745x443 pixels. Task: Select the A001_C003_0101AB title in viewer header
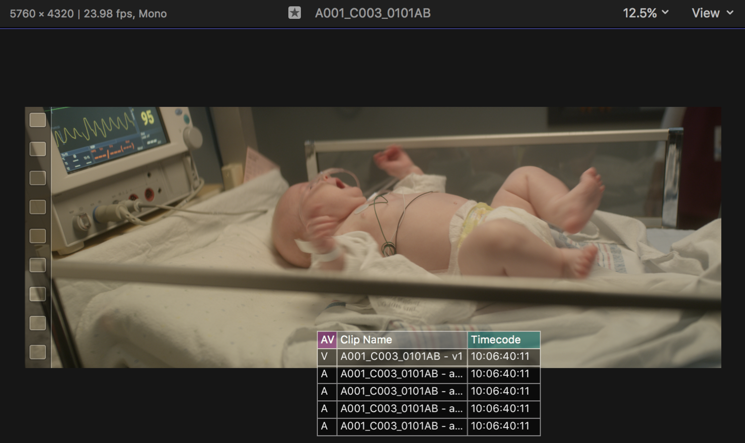pos(372,13)
